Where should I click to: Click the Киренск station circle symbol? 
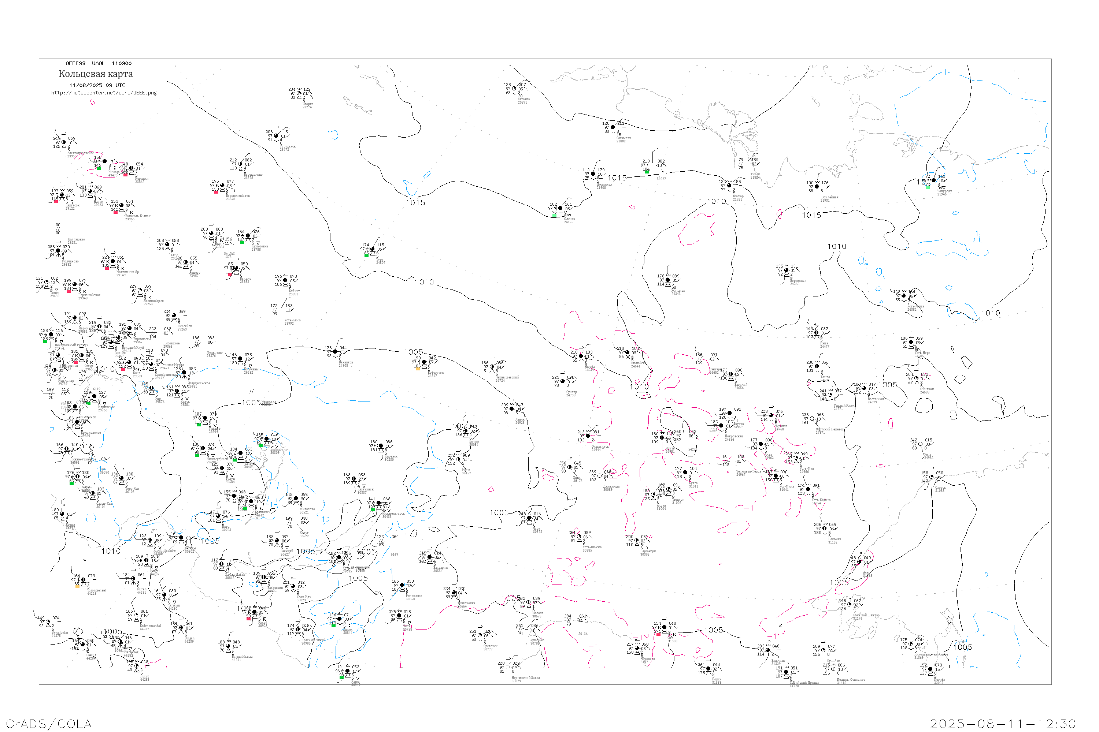381,446
